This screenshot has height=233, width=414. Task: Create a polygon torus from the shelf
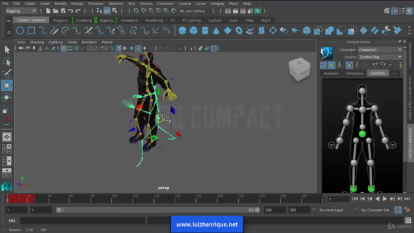coord(239,30)
